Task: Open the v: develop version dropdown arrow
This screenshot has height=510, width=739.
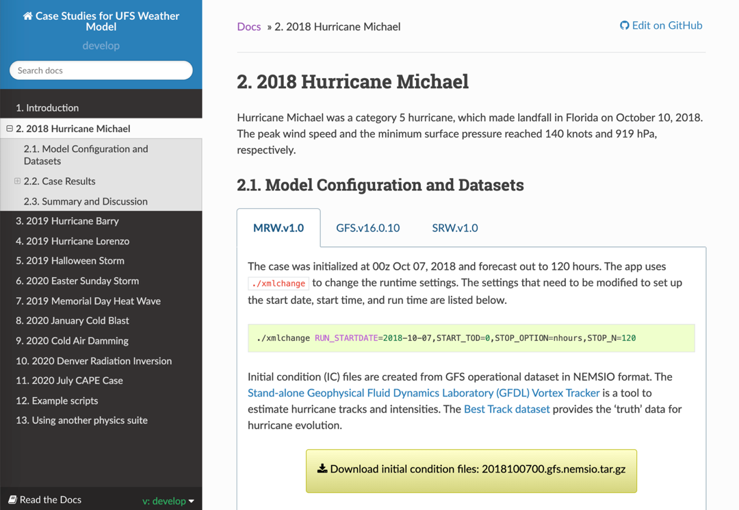Action: [192, 501]
